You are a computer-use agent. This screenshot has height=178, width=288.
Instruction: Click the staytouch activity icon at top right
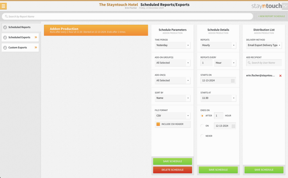click(285, 6)
